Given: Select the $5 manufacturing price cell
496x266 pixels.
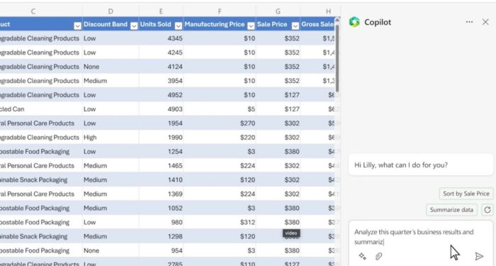Looking at the screenshot, I should tap(220, 109).
